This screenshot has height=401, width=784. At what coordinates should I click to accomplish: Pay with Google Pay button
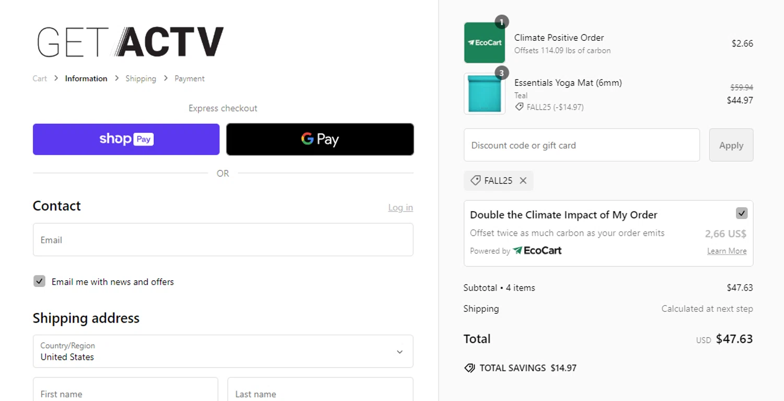coord(320,139)
